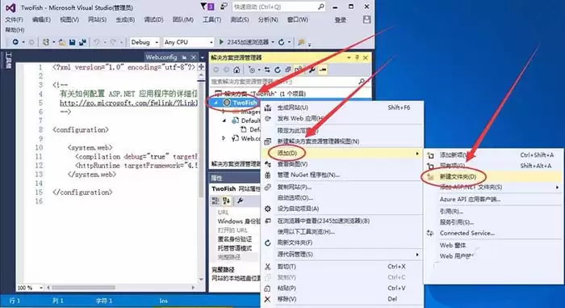Screen dimensions: 565x308
Task: Click Solution Explorer collapse all icon
Action: (288, 70)
